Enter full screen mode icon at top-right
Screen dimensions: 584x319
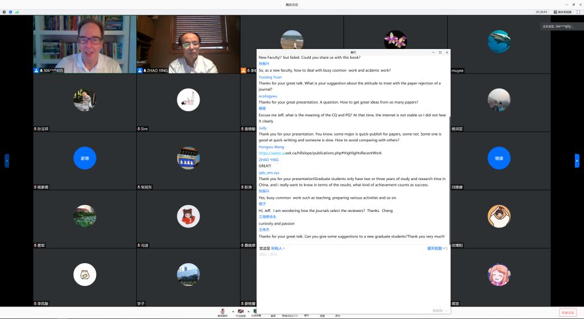pos(578,12)
